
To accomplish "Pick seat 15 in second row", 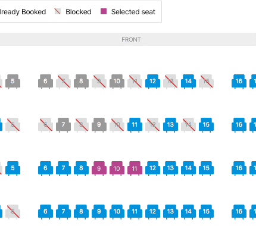I will coord(206,125).
